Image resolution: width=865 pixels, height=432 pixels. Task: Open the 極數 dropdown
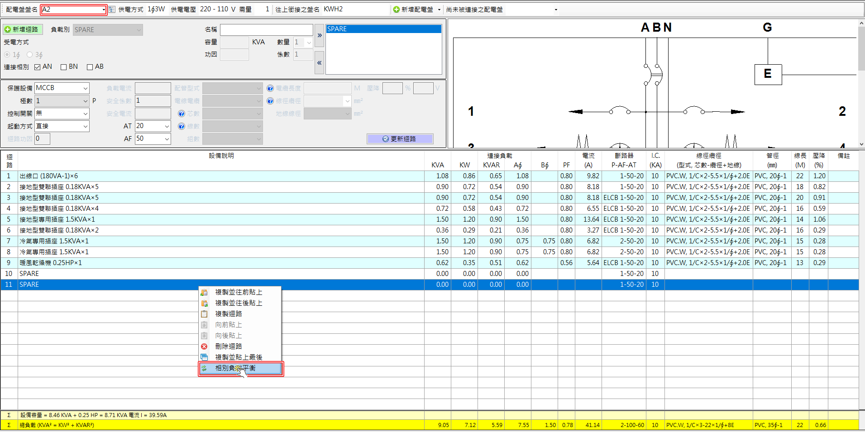click(x=85, y=101)
